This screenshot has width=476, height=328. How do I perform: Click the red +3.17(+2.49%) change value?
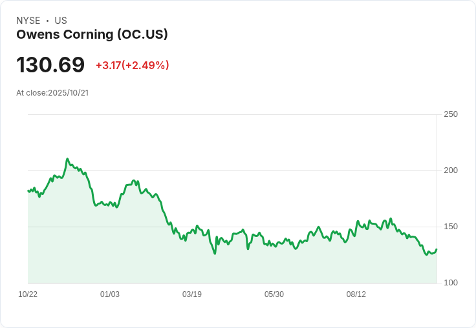click(132, 65)
